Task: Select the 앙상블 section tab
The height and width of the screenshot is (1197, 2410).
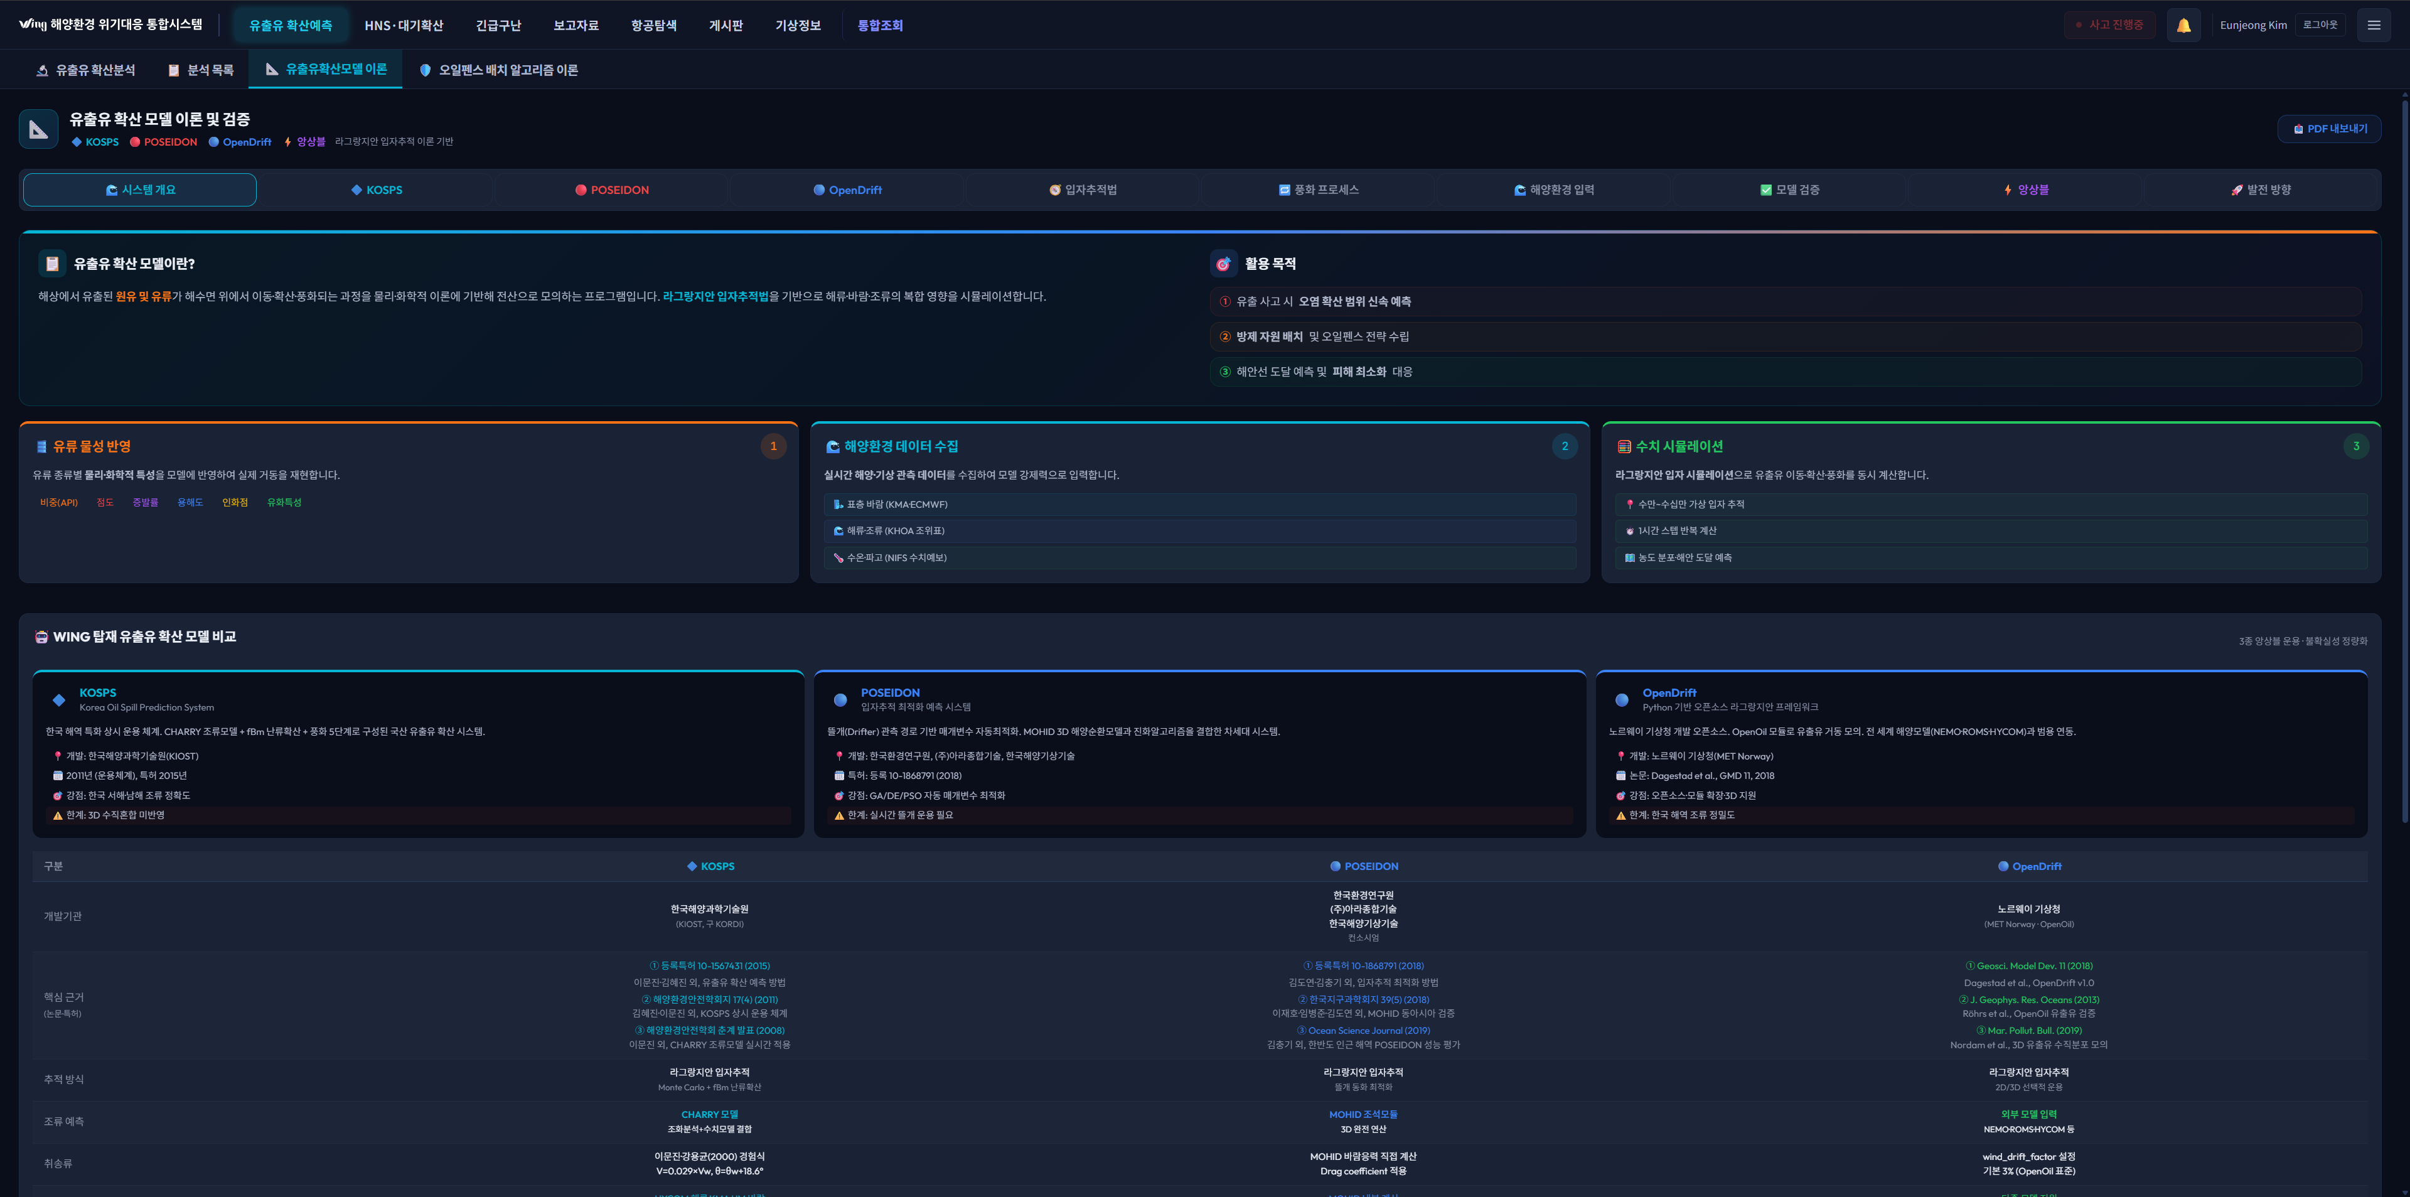Action: (2025, 190)
